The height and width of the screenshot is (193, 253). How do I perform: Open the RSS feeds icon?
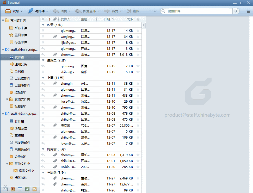[34, 189]
